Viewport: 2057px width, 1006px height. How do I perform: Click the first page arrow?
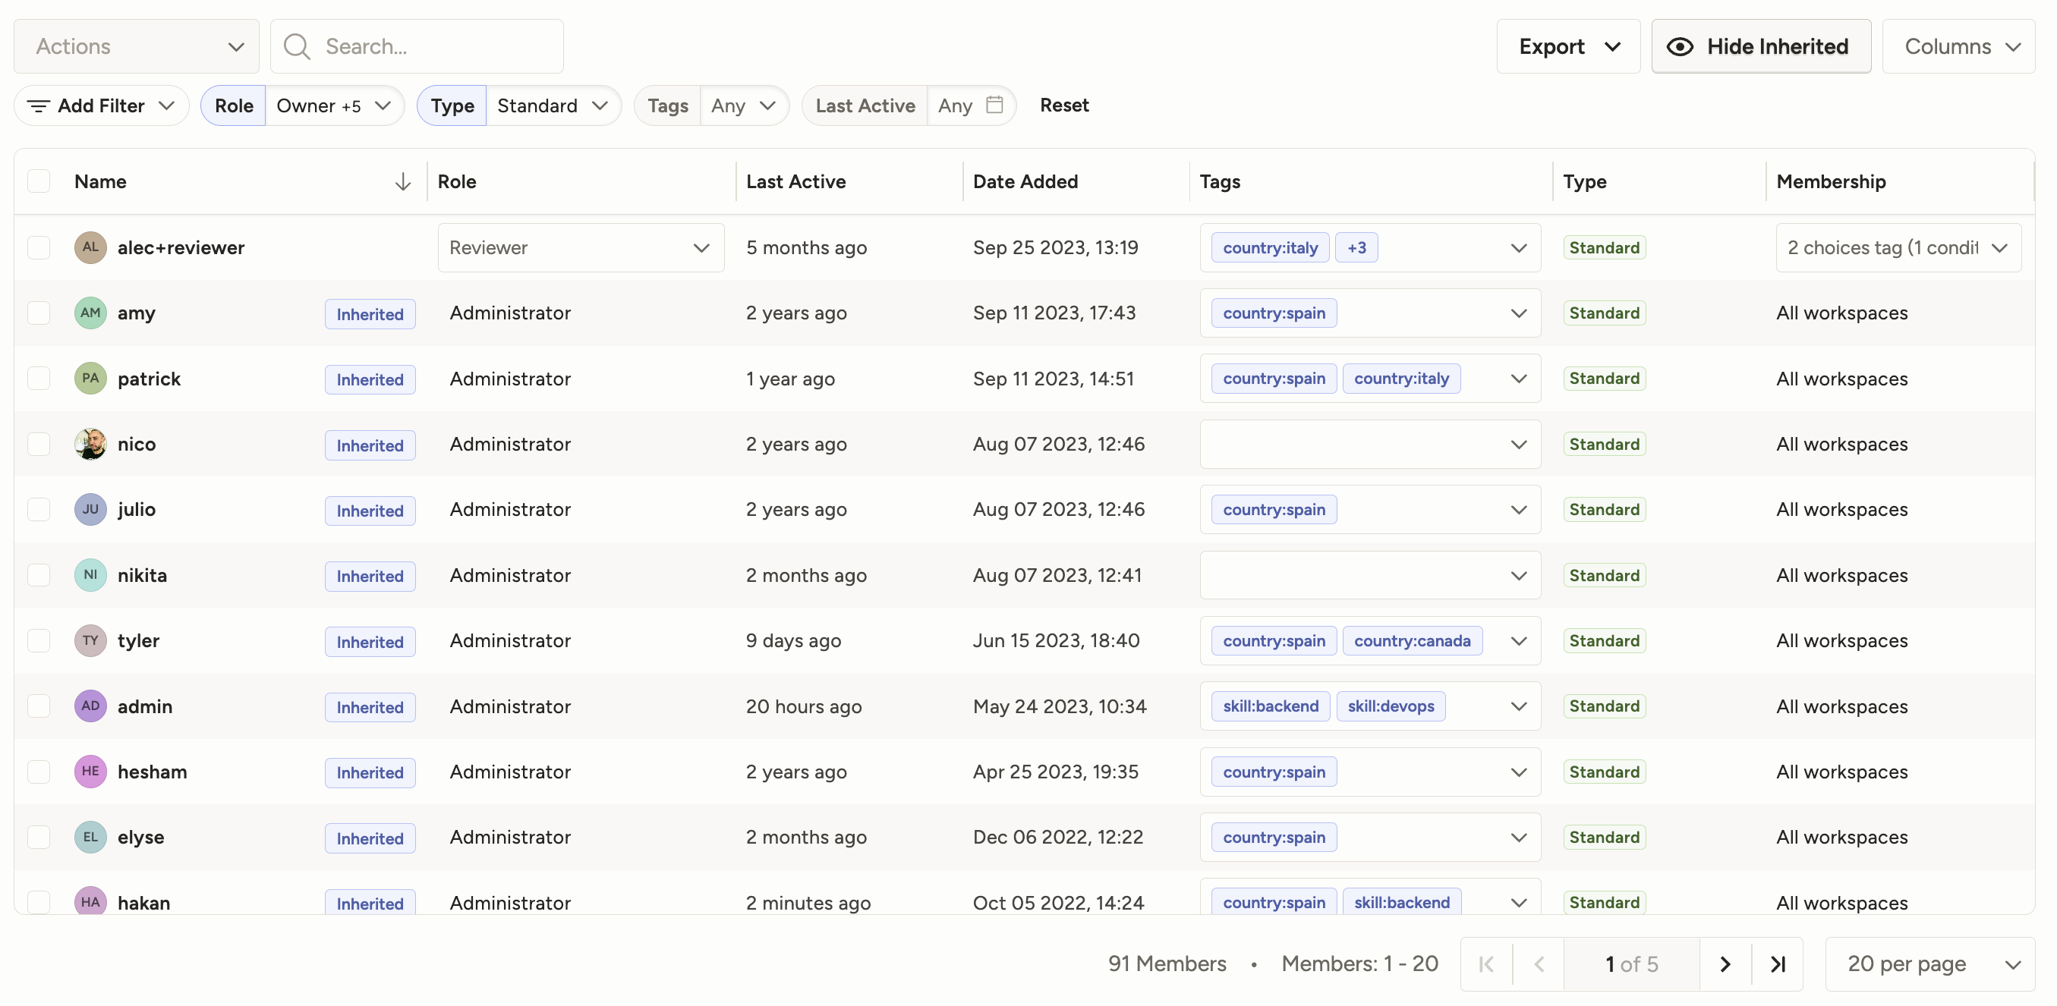coord(1486,964)
